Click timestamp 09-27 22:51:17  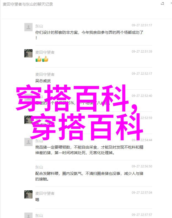(142, 25)
